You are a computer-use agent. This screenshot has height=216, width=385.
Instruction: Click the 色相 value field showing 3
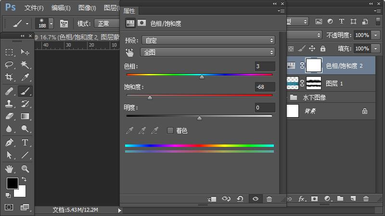[x=265, y=66]
